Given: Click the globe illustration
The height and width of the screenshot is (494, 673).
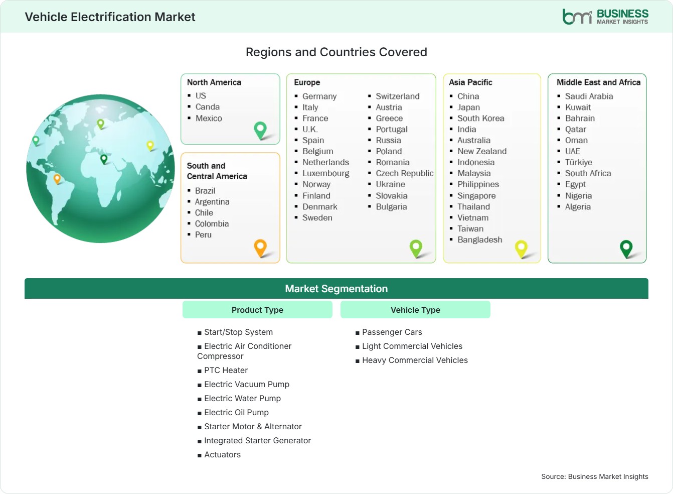Looking at the screenshot, I should pyautogui.click(x=100, y=169).
